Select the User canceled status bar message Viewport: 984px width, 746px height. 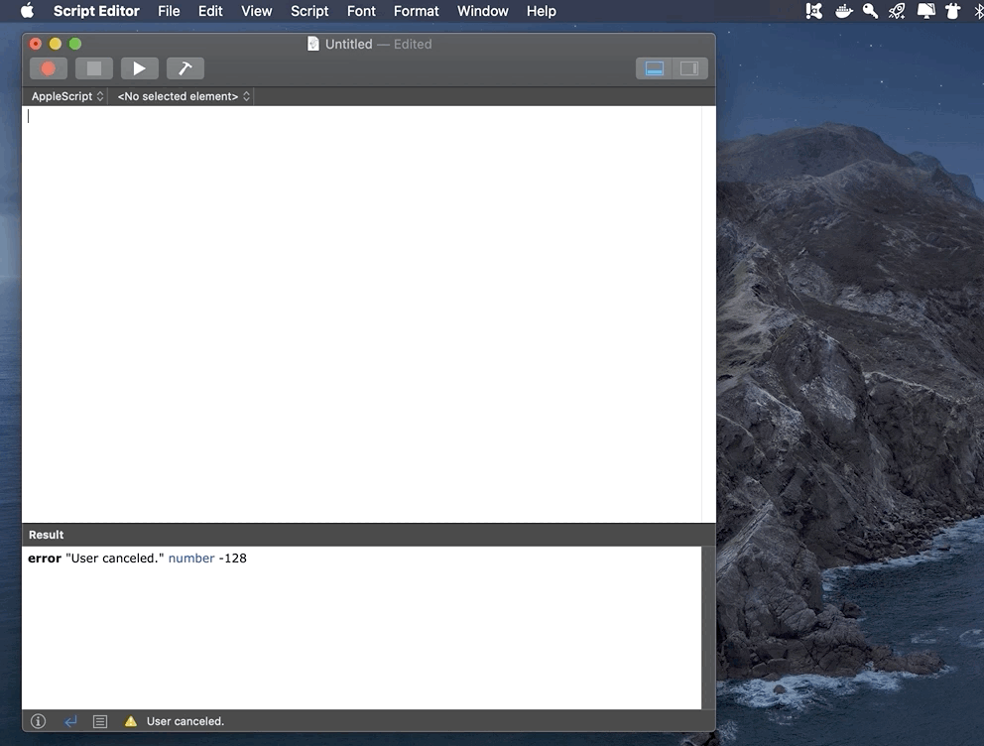pos(188,721)
